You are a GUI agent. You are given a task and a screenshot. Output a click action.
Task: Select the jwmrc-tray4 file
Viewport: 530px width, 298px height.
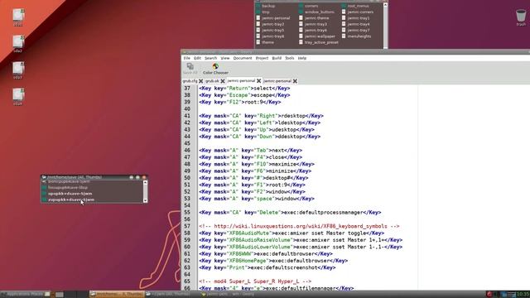[x=355, y=24]
